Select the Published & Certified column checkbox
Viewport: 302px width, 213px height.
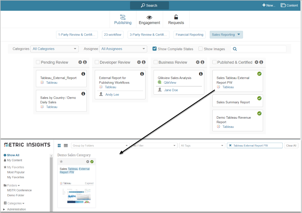214,62
